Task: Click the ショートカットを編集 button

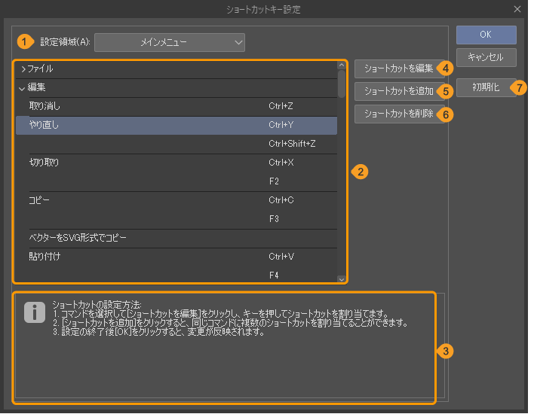Action: pos(397,68)
